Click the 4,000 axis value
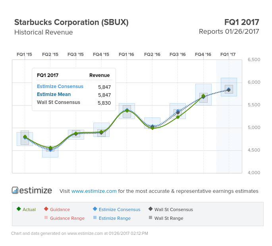272x246 pixels. 254,173
